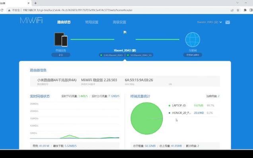
Task: Switch to the 常用设置 tab
Action: (x=91, y=22)
